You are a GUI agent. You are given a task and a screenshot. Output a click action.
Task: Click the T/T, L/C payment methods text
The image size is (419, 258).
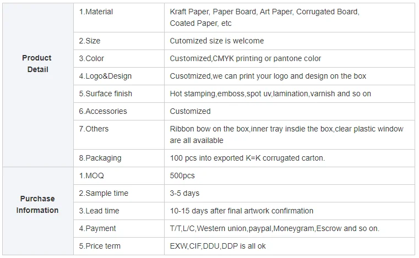click(274, 228)
